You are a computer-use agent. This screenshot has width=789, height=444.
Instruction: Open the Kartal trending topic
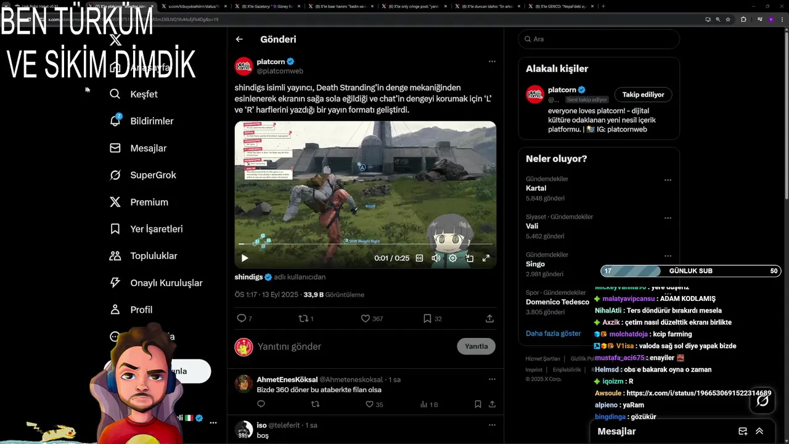pos(536,188)
